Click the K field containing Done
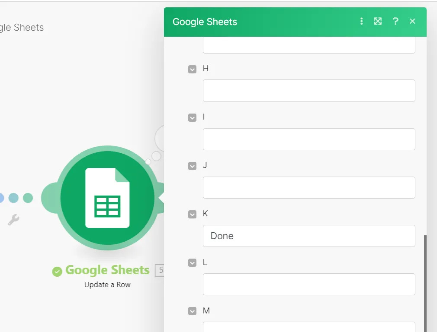This screenshot has height=332, width=437. click(x=309, y=236)
